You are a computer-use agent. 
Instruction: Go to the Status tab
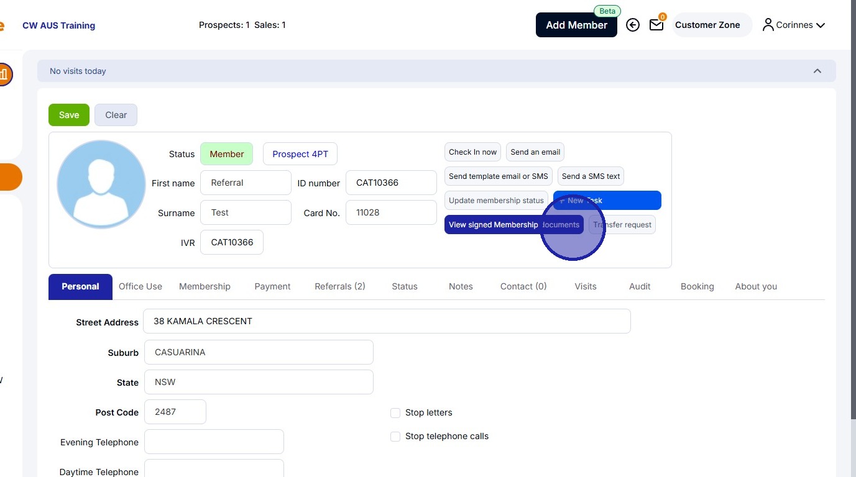click(x=405, y=286)
